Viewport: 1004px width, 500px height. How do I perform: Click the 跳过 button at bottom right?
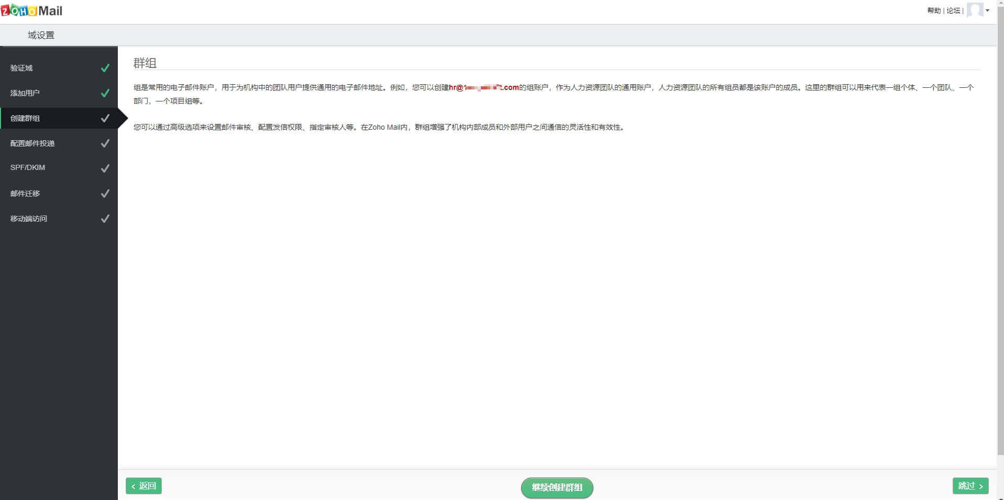[970, 485]
